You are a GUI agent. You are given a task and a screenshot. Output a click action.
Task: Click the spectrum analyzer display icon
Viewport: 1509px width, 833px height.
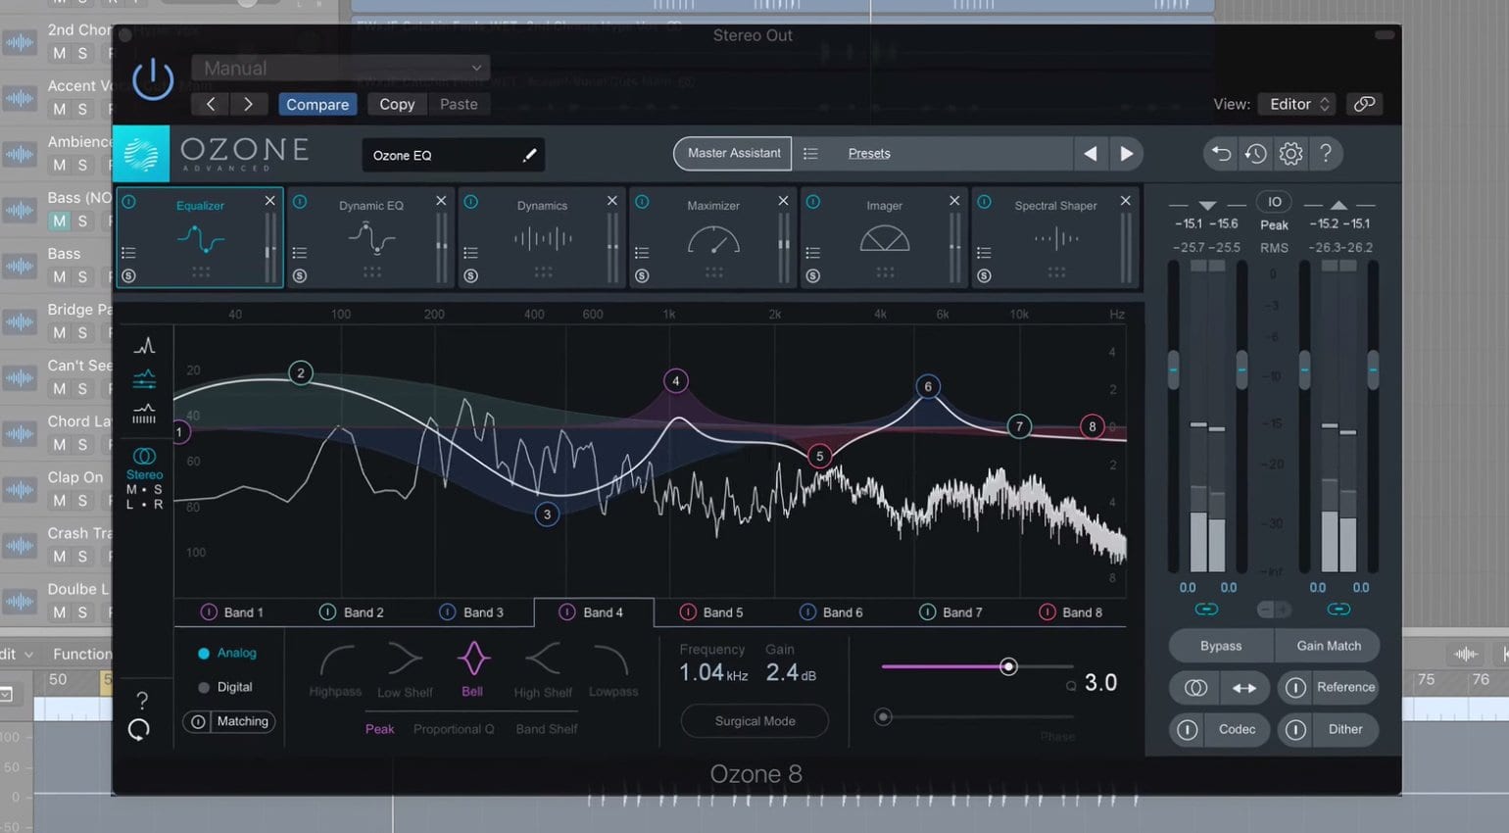click(x=144, y=346)
